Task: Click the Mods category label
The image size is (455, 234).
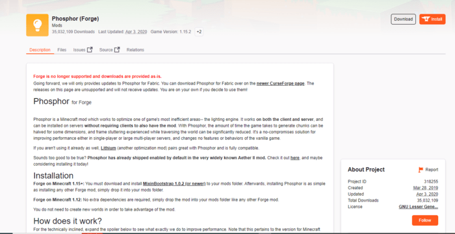Action: tap(57, 25)
